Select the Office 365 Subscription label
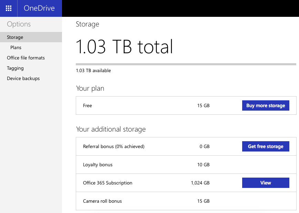The image size is (299, 213). pos(107,183)
